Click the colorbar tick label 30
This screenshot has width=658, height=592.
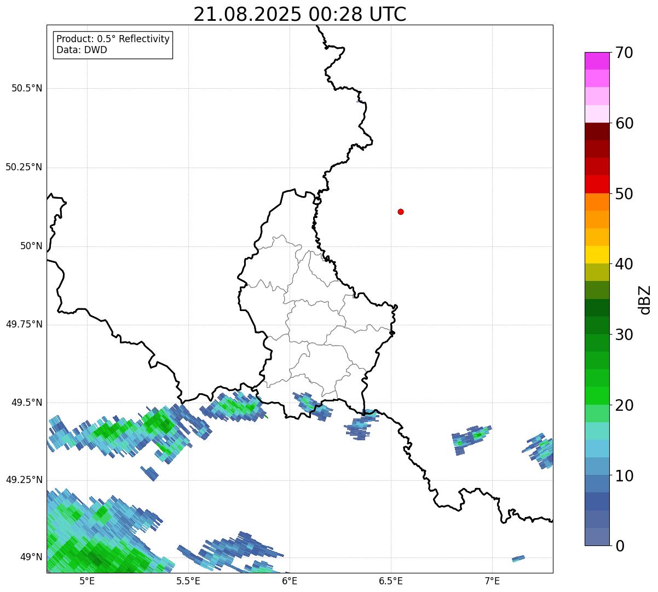624,335
